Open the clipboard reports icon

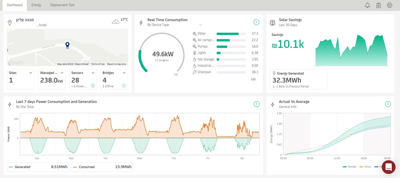[x=378, y=5]
